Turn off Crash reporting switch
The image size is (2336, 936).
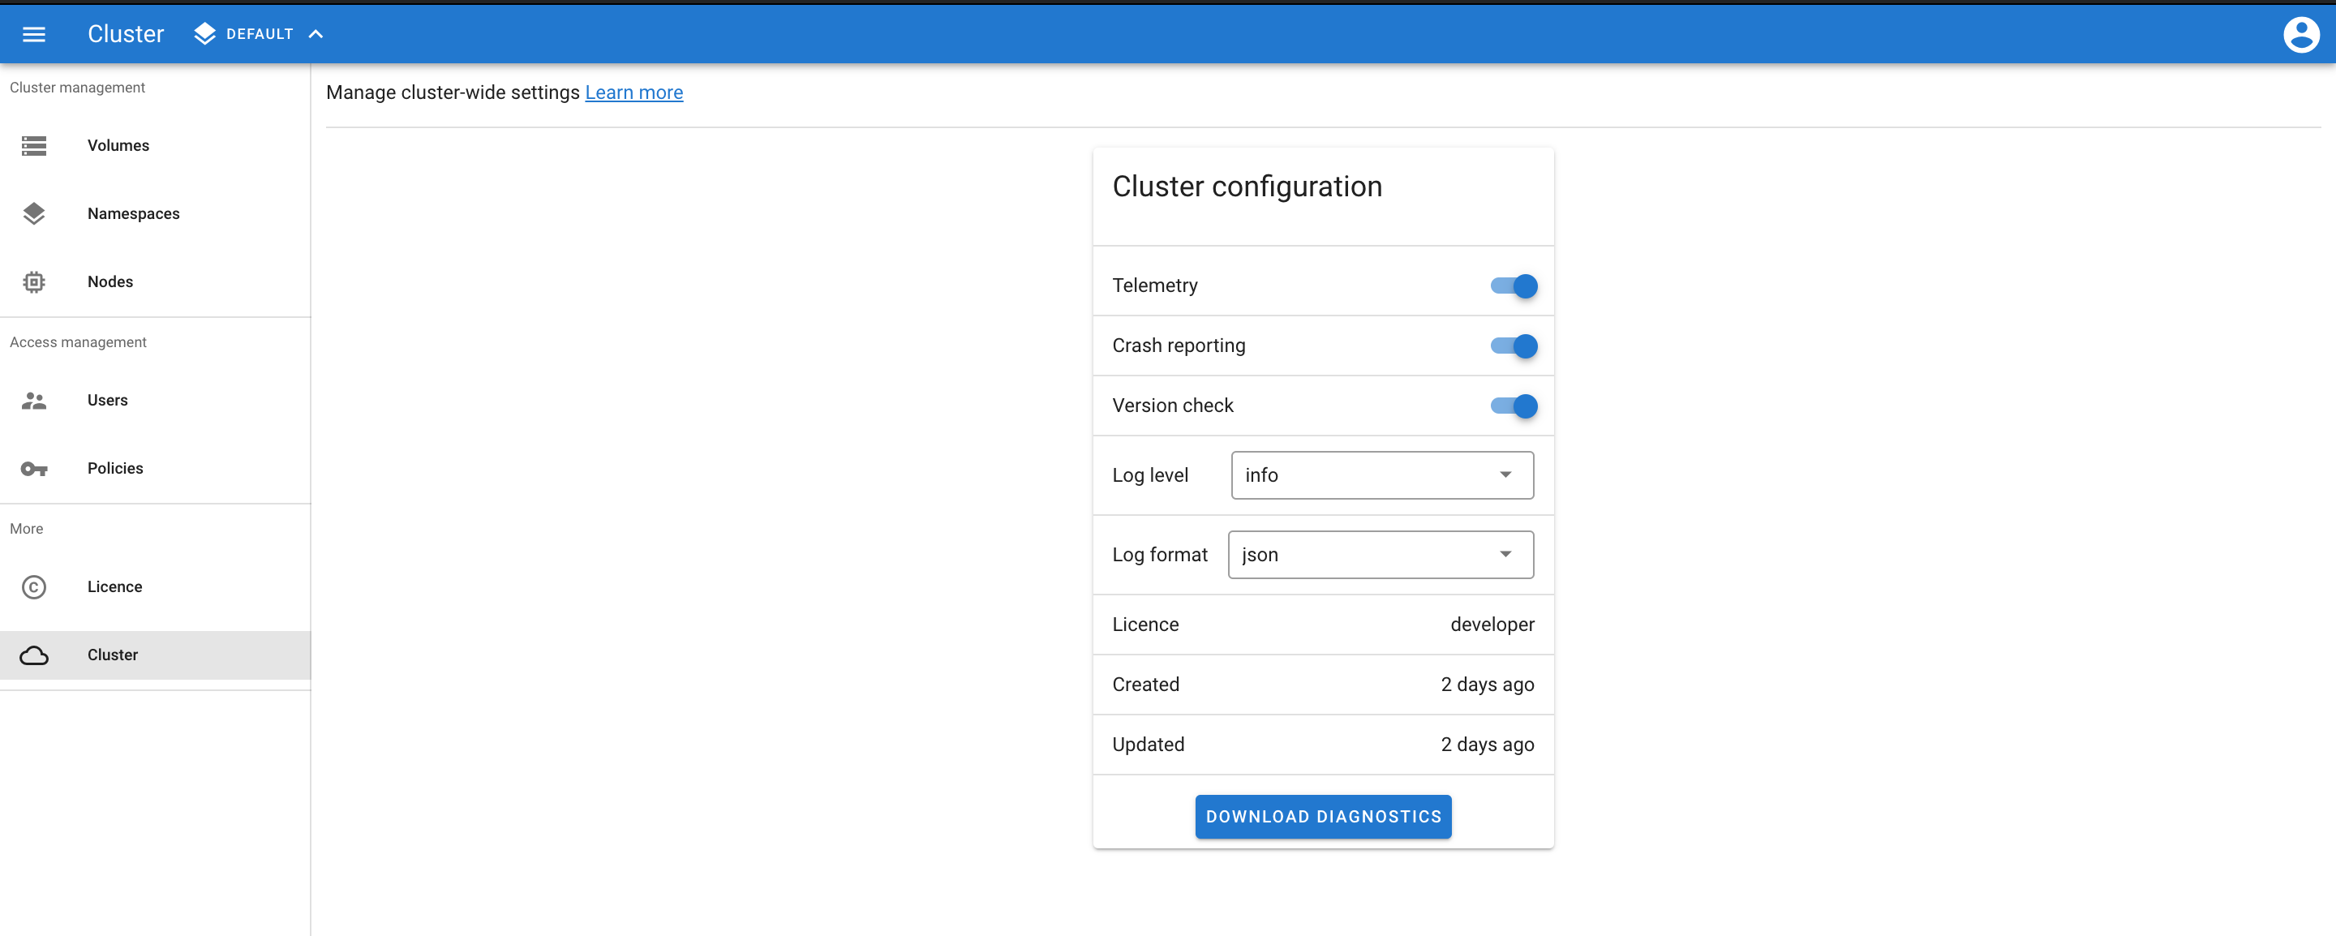(1514, 346)
